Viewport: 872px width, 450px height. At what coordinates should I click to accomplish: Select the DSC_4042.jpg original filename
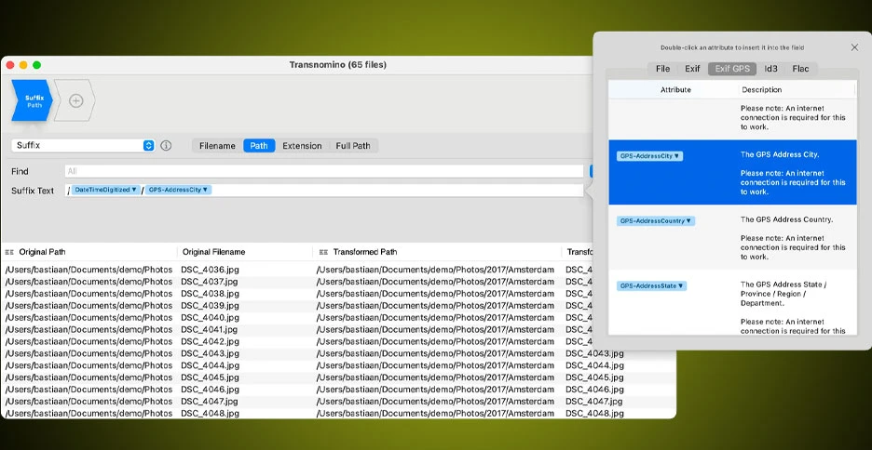click(x=210, y=341)
